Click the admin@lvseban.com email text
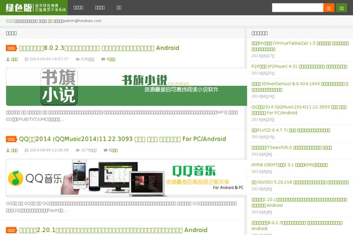Image resolution: width=353 pixels, height=235 pixels. coord(82,21)
